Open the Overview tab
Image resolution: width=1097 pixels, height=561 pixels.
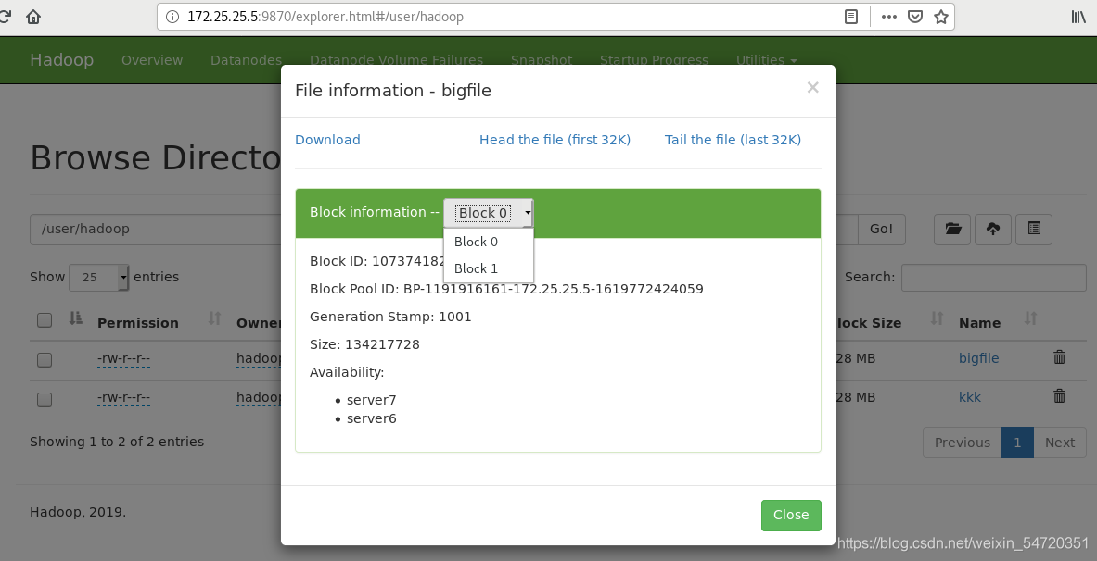[x=152, y=60]
